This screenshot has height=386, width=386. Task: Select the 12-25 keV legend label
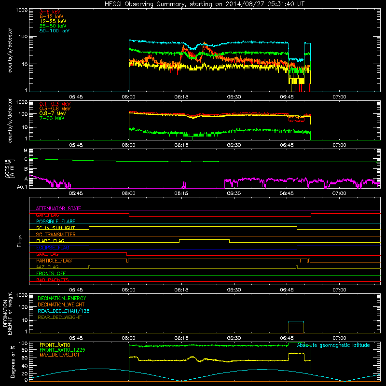tap(53, 21)
